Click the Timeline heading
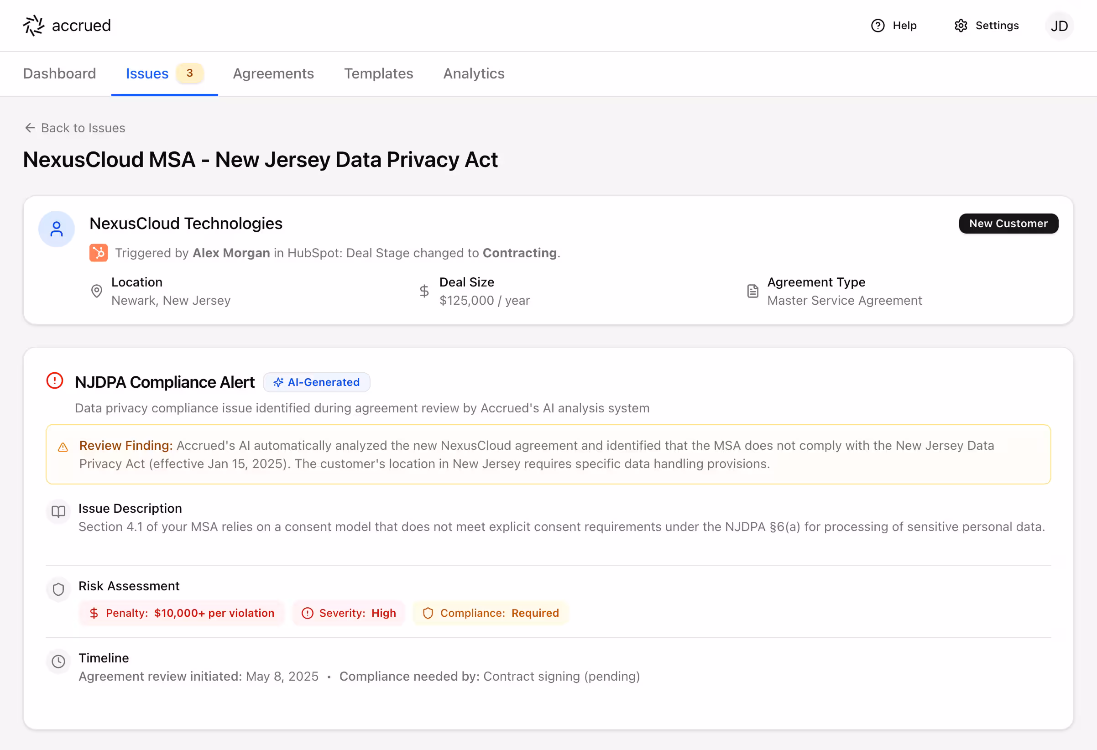This screenshot has width=1097, height=750. coord(104,658)
